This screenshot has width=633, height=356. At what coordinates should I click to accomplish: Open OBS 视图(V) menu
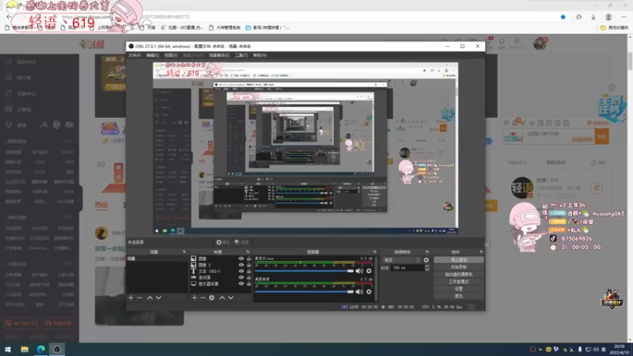[171, 55]
